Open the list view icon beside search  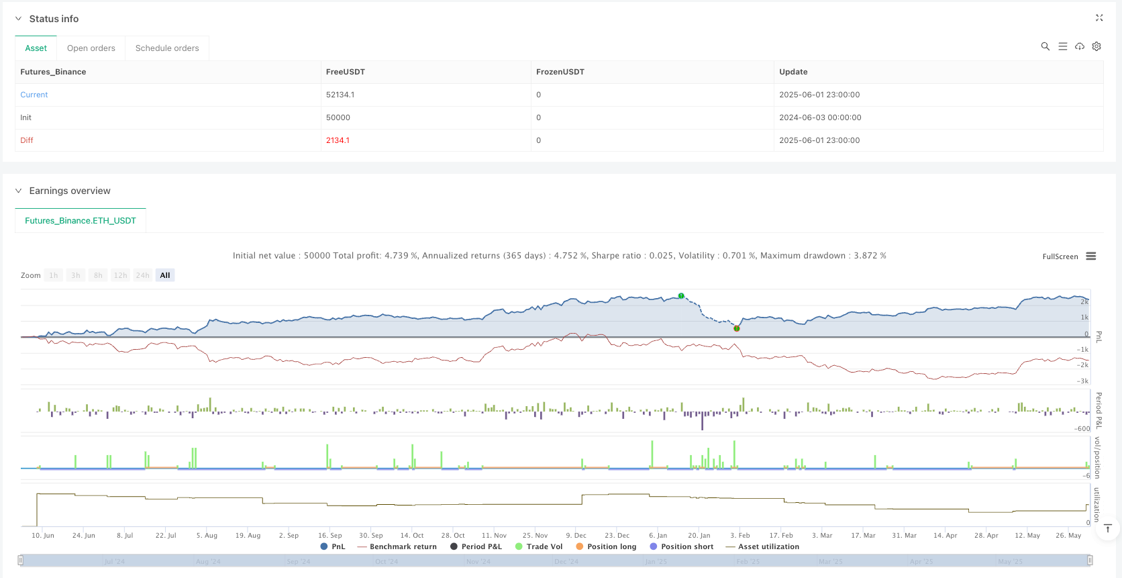tap(1062, 46)
